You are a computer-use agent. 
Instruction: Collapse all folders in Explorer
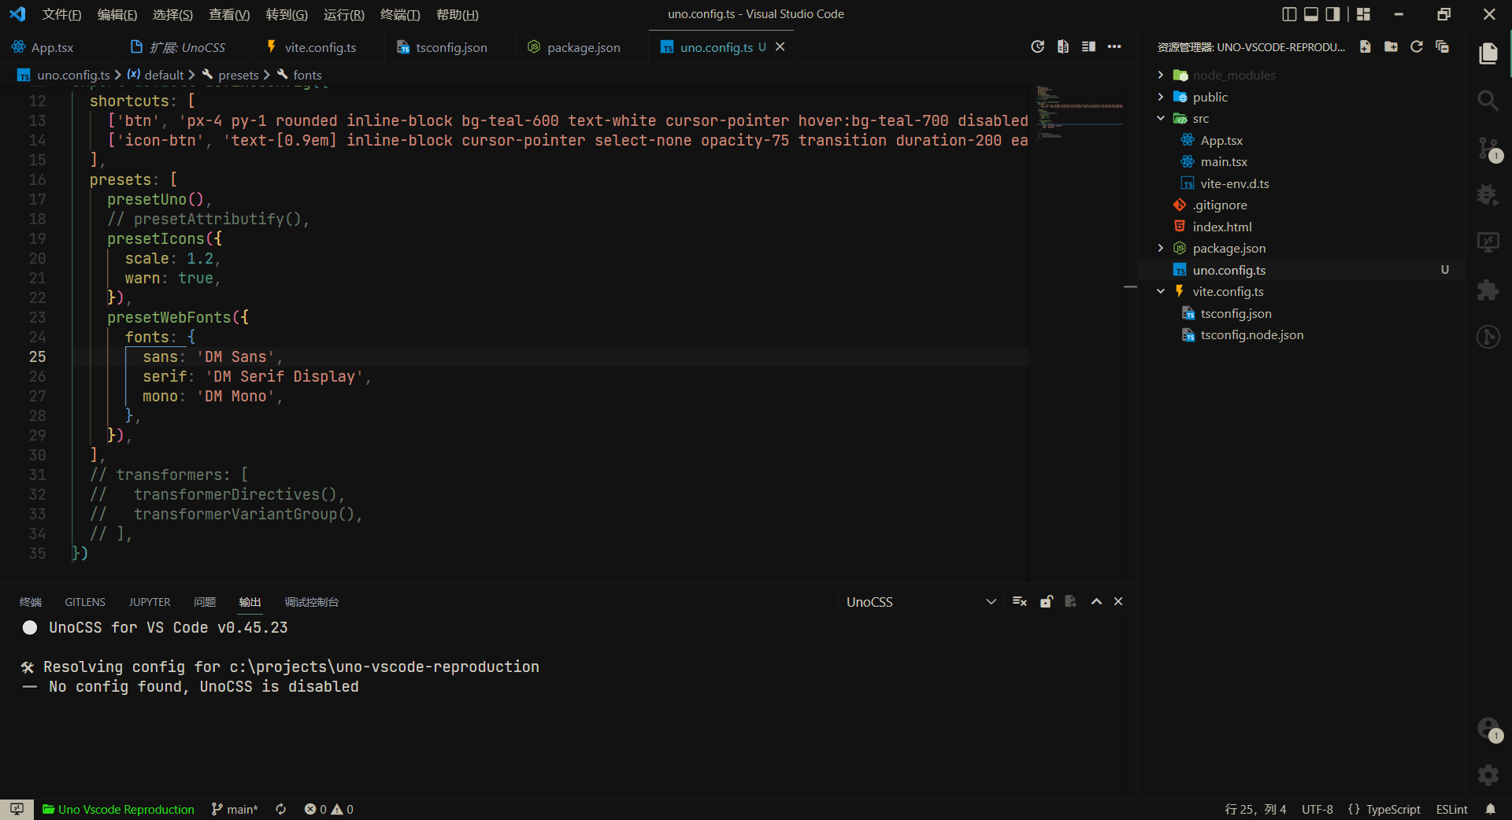(1442, 47)
